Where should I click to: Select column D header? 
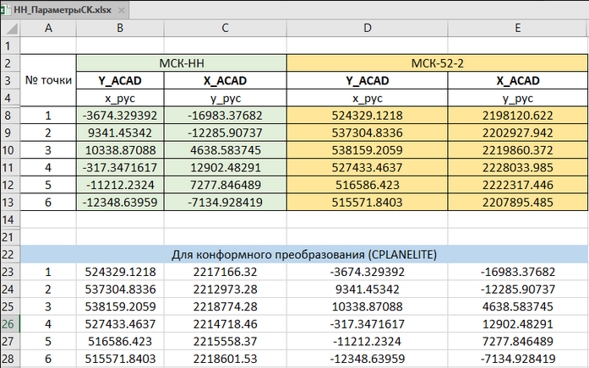368,29
